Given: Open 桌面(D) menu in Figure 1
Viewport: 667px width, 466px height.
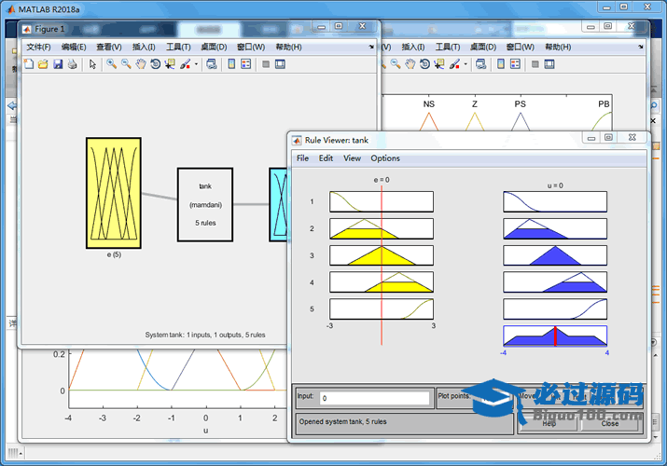Looking at the screenshot, I should pyautogui.click(x=214, y=47).
